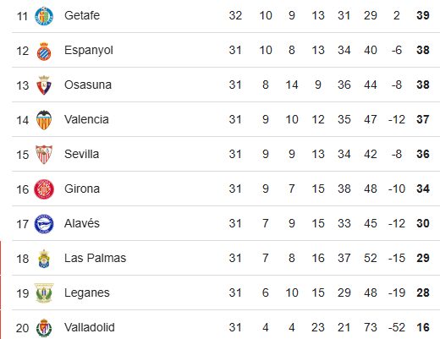Click the Valencia bat crest
Screen dimensions: 440x339
click(x=44, y=120)
